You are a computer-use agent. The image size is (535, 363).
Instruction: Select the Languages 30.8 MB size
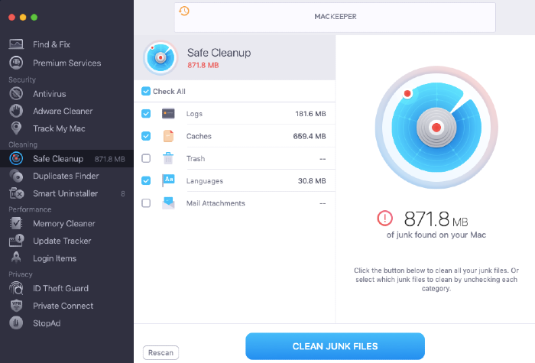[x=312, y=180]
